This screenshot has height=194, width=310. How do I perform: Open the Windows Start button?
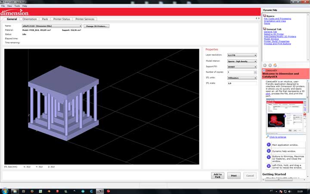click(x=5, y=191)
